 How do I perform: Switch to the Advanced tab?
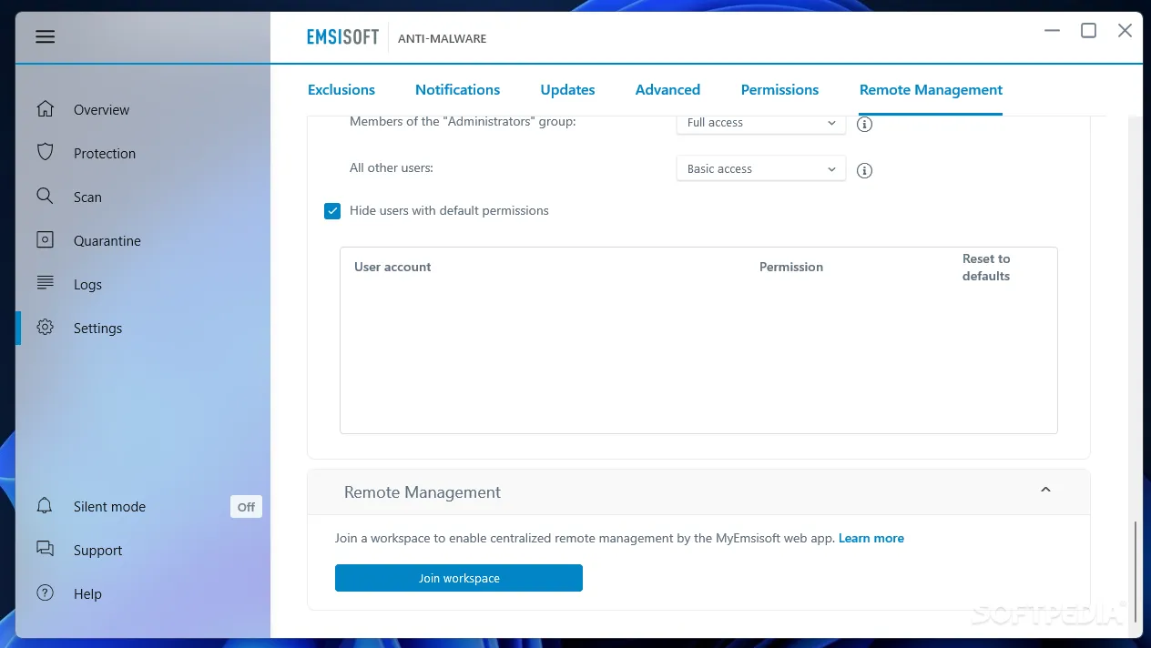pyautogui.click(x=667, y=89)
